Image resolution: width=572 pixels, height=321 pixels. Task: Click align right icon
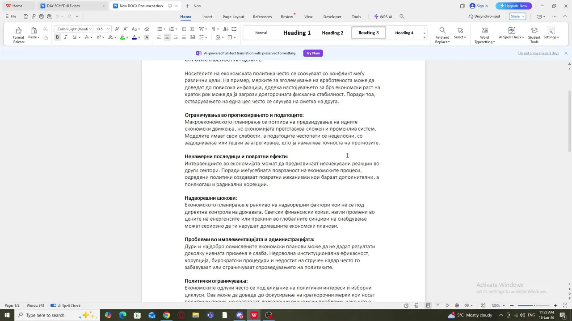[176, 37]
